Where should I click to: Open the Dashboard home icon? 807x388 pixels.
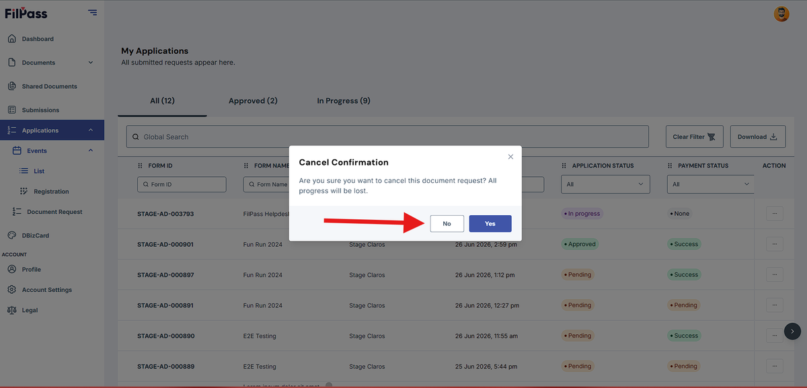pyautogui.click(x=11, y=39)
